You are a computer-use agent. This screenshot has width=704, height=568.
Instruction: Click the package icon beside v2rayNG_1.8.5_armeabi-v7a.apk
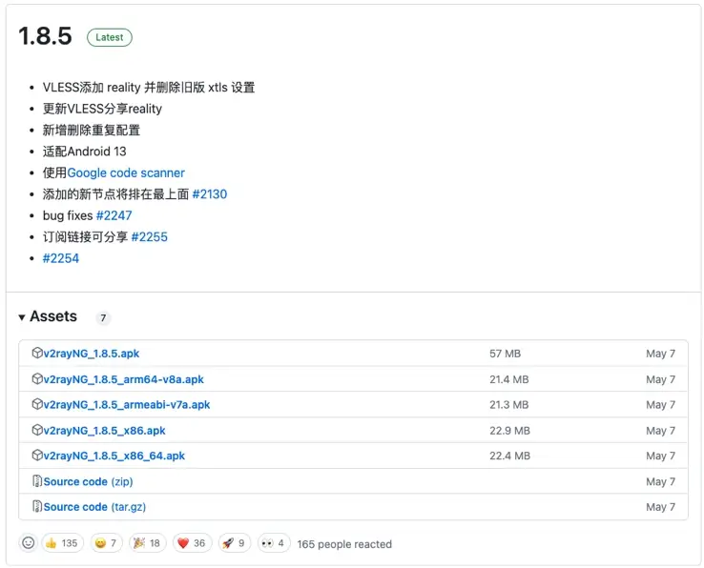tap(37, 404)
